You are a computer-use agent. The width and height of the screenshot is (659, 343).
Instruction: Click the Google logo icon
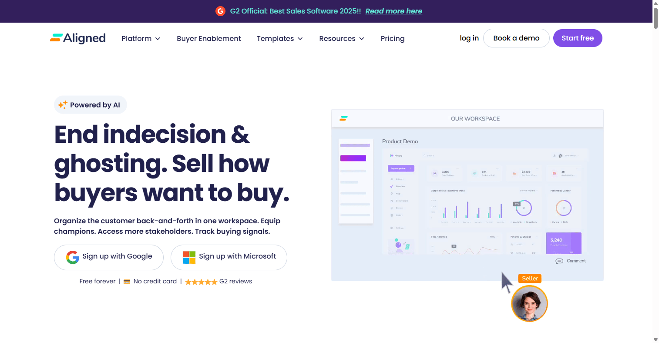[x=73, y=257]
